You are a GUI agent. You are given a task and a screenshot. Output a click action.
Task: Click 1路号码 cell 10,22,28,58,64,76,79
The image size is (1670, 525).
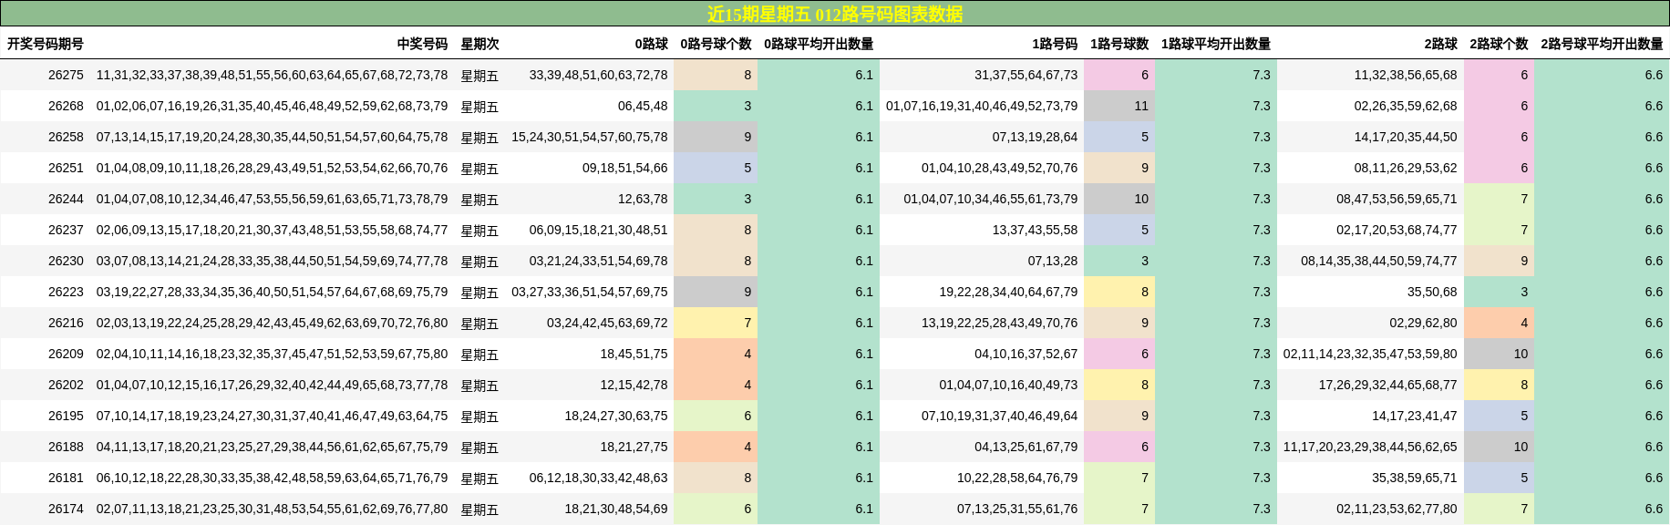(x=1017, y=478)
